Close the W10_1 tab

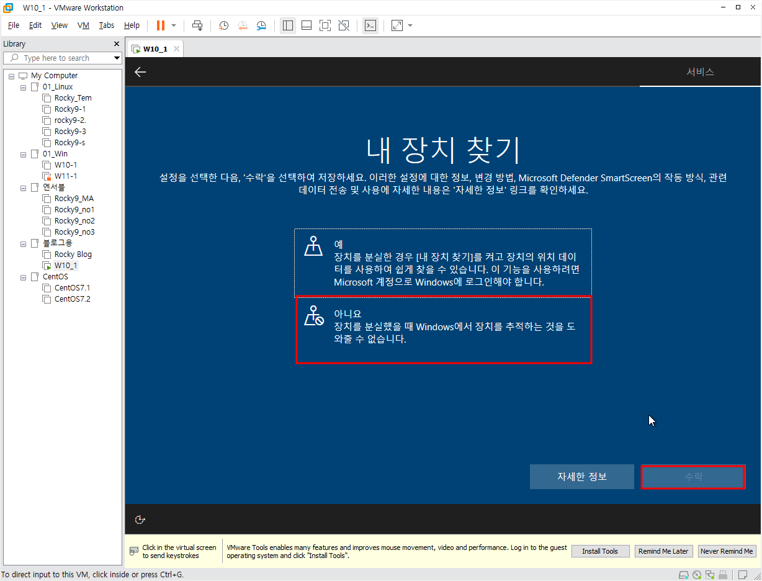coord(177,49)
